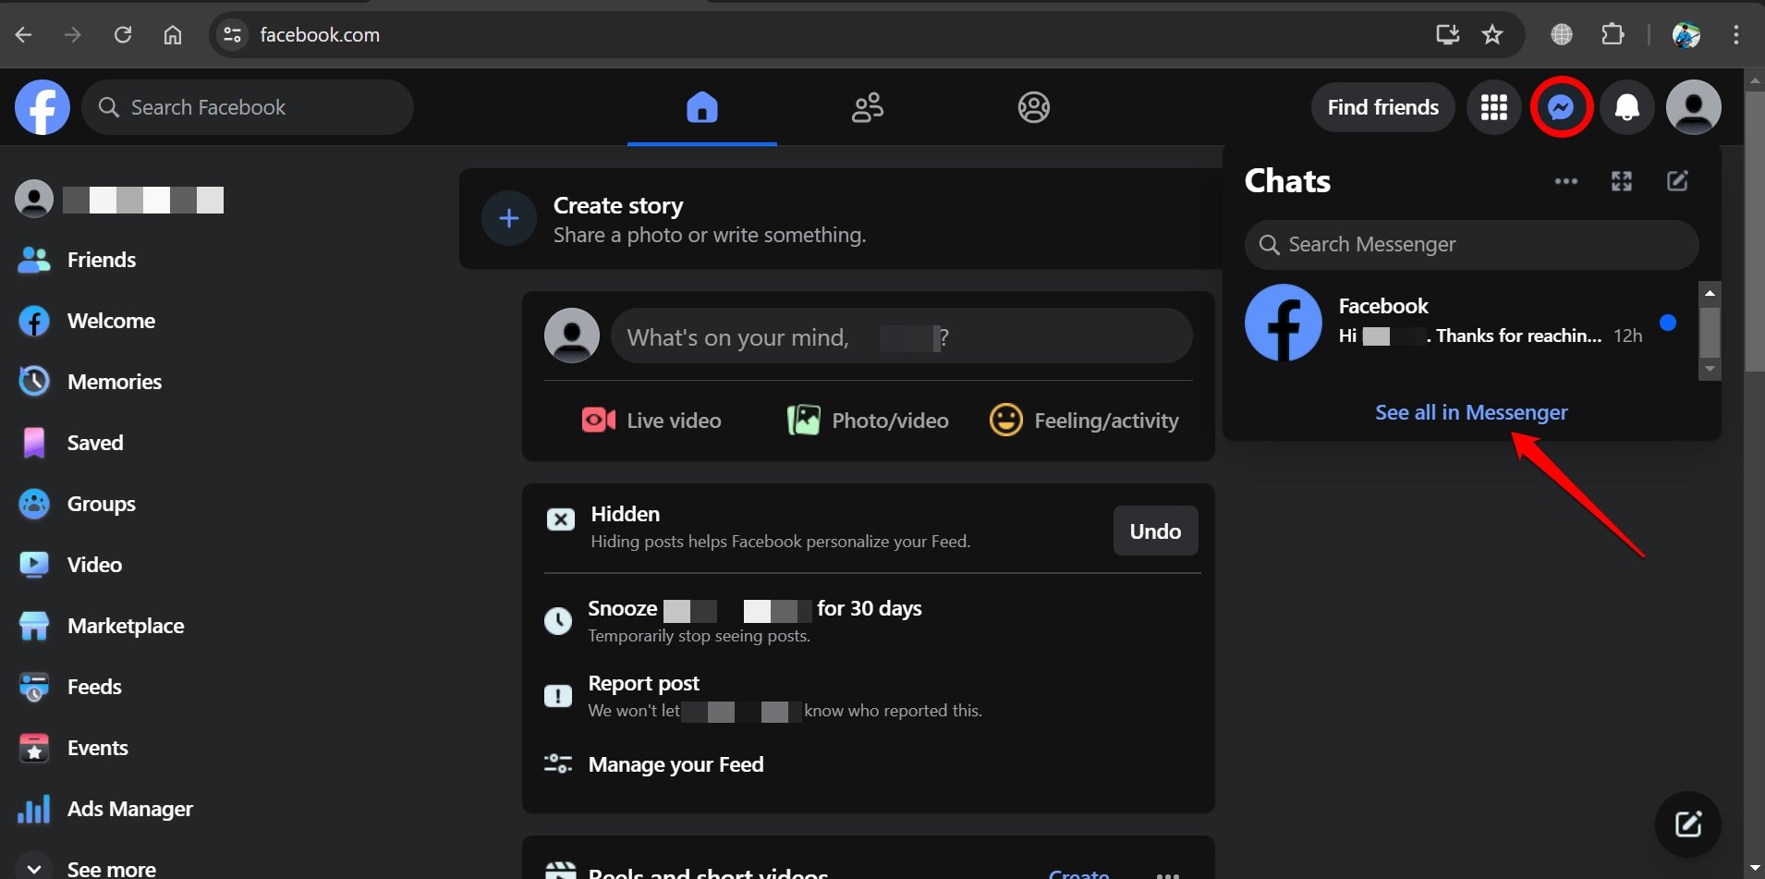Open the Facebook menu grid icon
This screenshot has height=879, width=1765.
[x=1494, y=107]
